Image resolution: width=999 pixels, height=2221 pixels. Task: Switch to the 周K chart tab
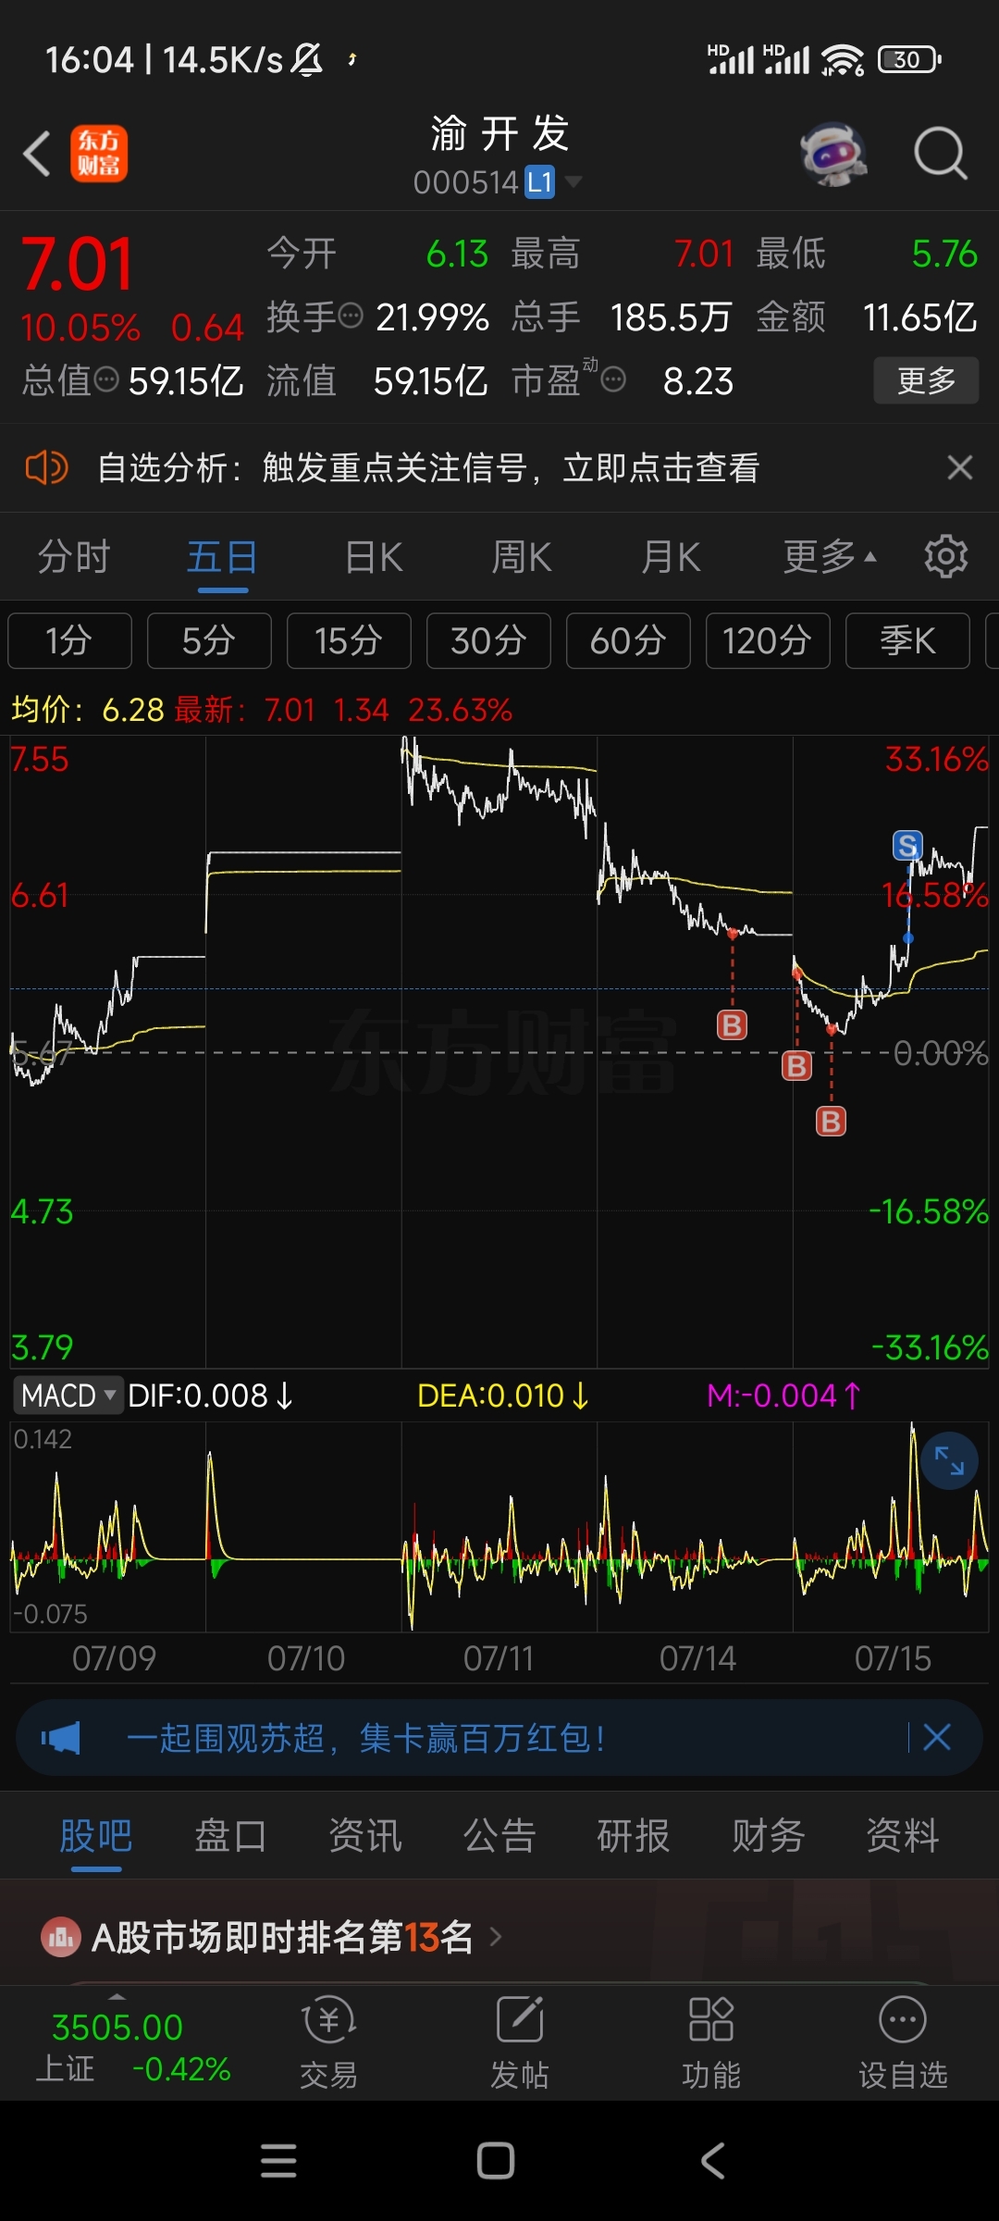pyautogui.click(x=521, y=557)
